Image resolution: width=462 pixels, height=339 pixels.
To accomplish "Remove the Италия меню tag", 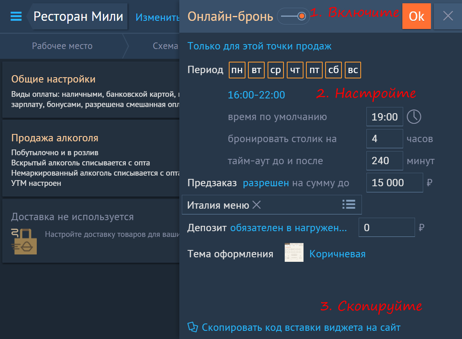I will click(x=257, y=205).
